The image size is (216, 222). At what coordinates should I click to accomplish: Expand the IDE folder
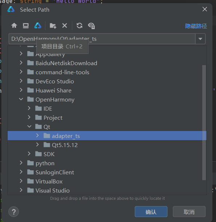point(29,108)
